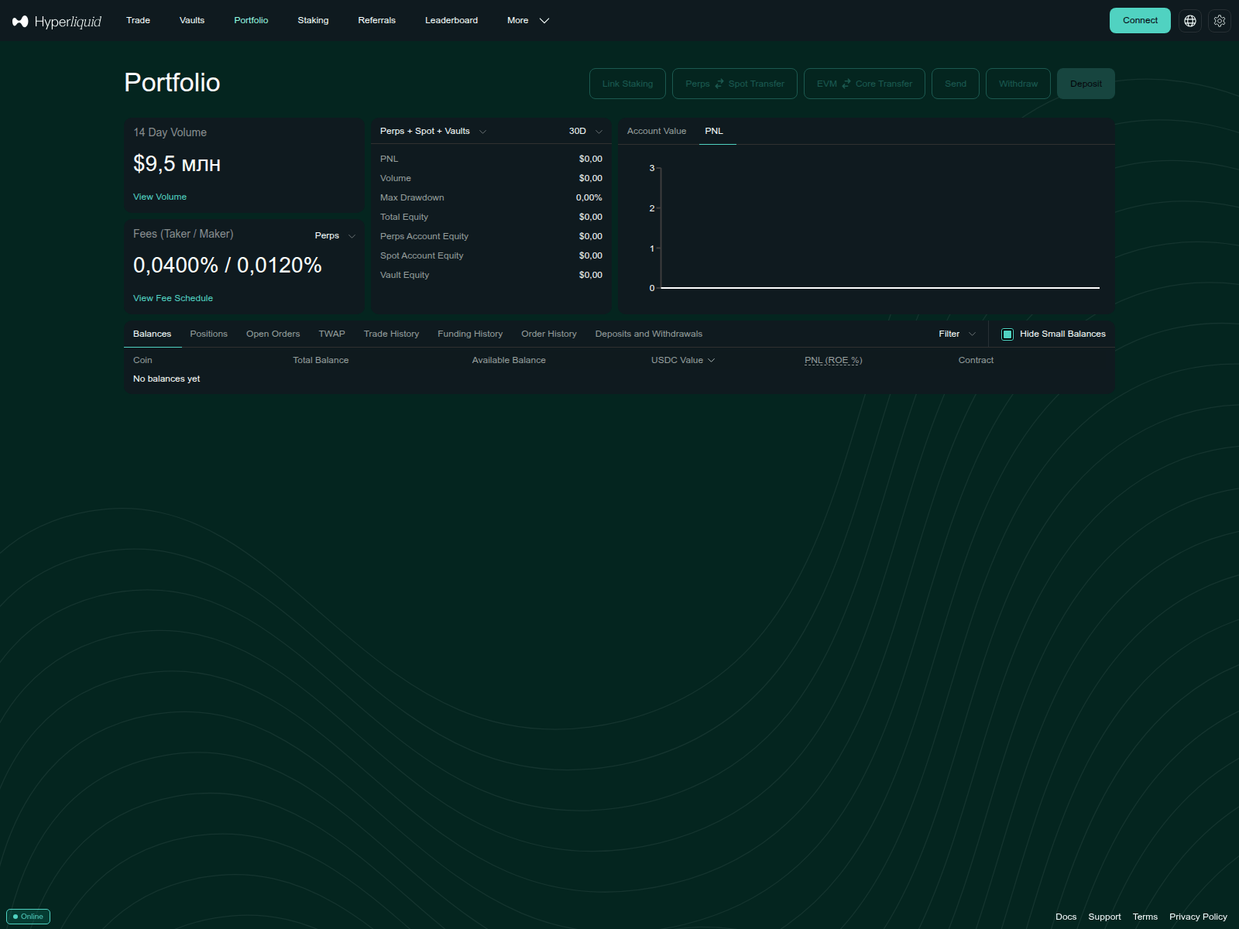Click the Send button

pos(956,84)
